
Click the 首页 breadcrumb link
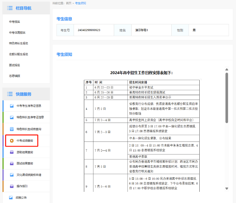pyautogui.click(x=68, y=3)
